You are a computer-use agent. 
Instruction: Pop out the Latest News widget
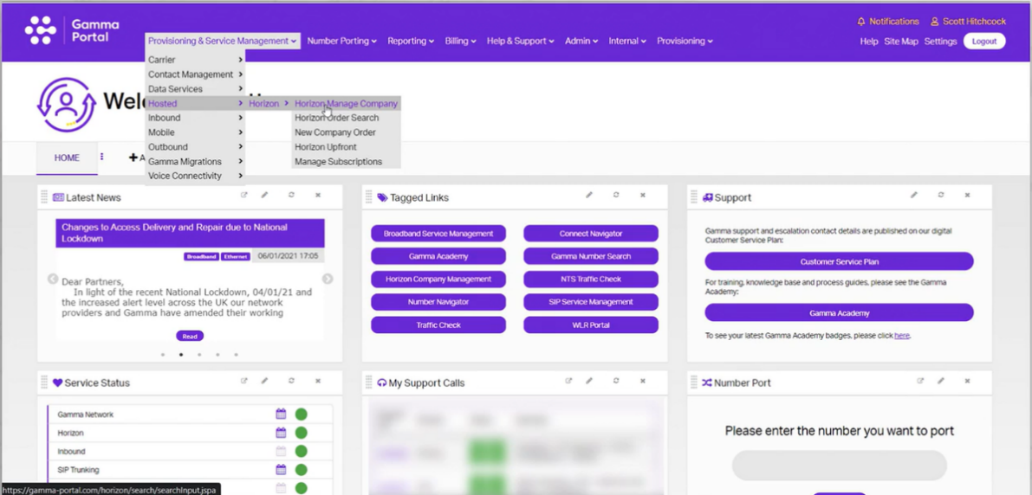coord(244,196)
